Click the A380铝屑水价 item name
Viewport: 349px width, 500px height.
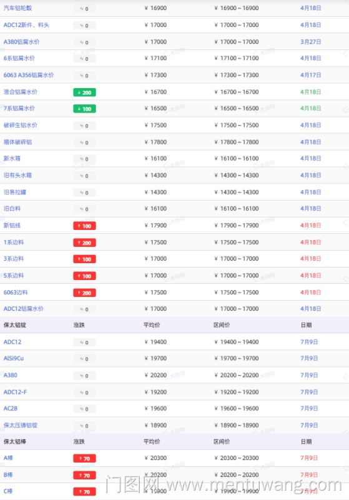click(21, 42)
